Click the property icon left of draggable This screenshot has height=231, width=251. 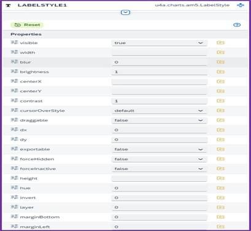[x=14, y=120]
